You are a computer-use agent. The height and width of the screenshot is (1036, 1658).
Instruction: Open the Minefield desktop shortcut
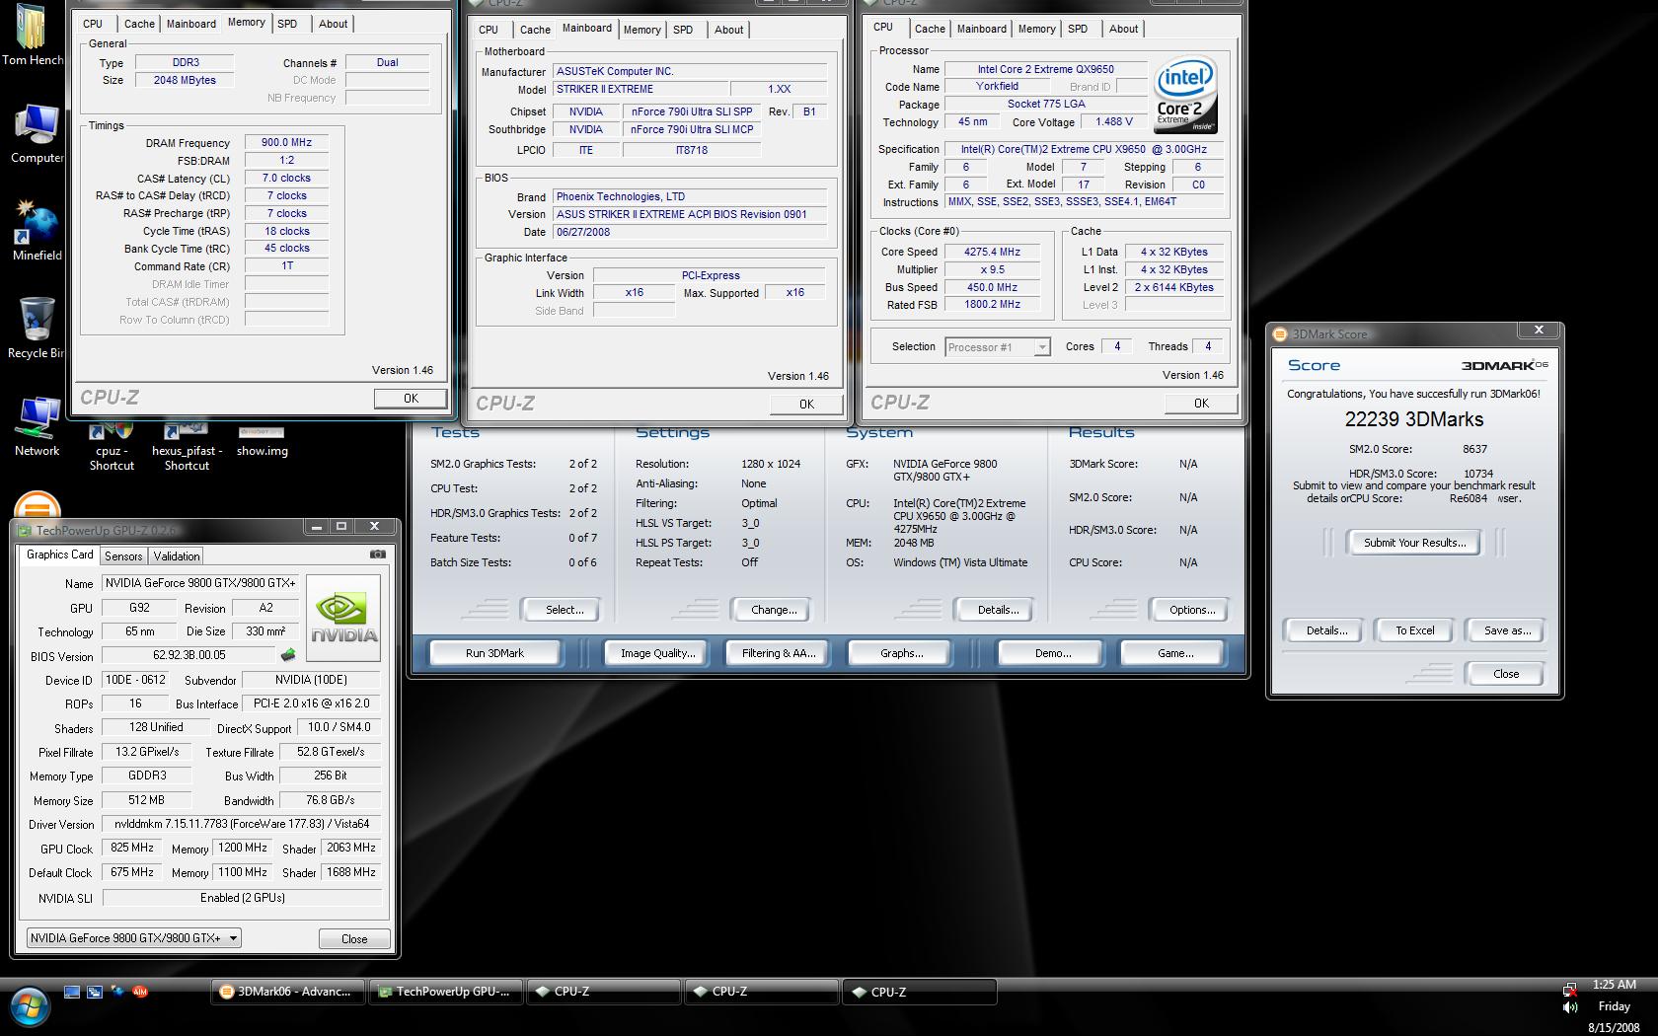pos(37,231)
